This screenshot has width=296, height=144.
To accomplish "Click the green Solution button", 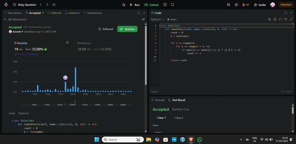I will pyautogui.click(x=127, y=29).
